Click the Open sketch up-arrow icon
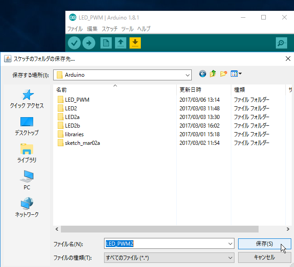294x267 pixels. [120, 43]
